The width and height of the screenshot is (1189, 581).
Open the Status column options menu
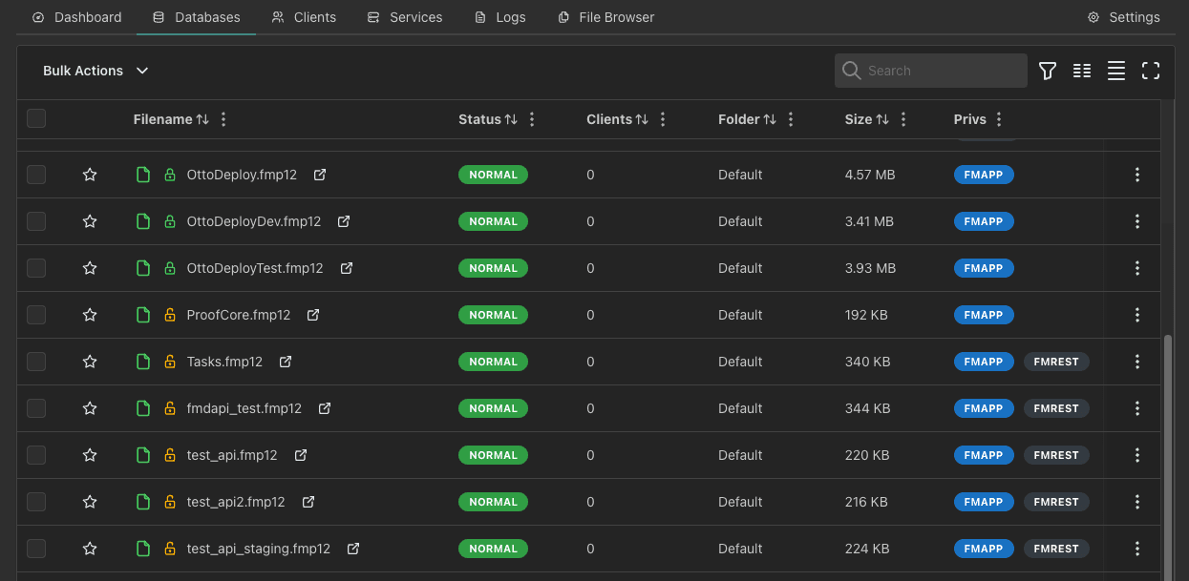point(532,119)
